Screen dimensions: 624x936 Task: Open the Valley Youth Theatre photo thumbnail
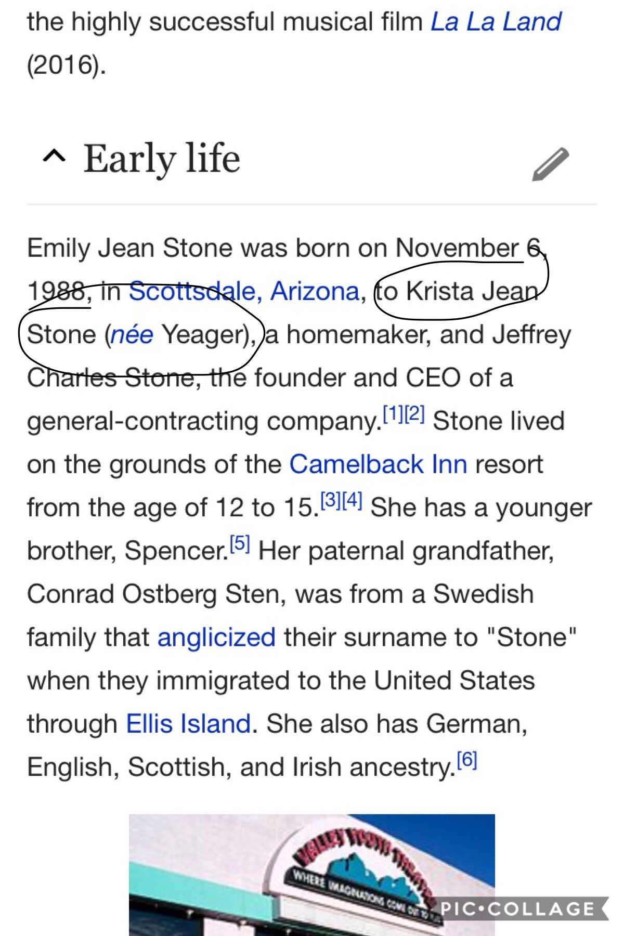[x=312, y=875]
